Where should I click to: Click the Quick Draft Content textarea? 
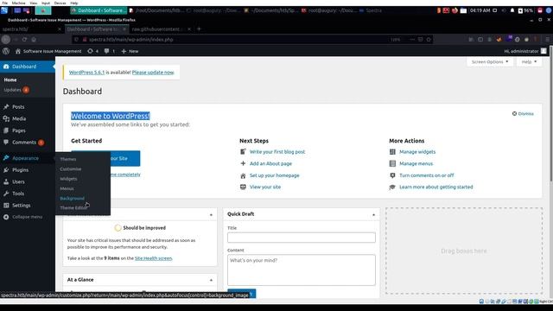tap(302, 270)
